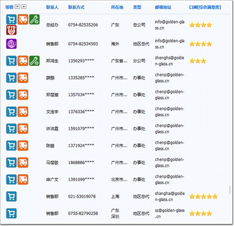Click the shanghai@golden-glass.cn email address

[x=169, y=196]
